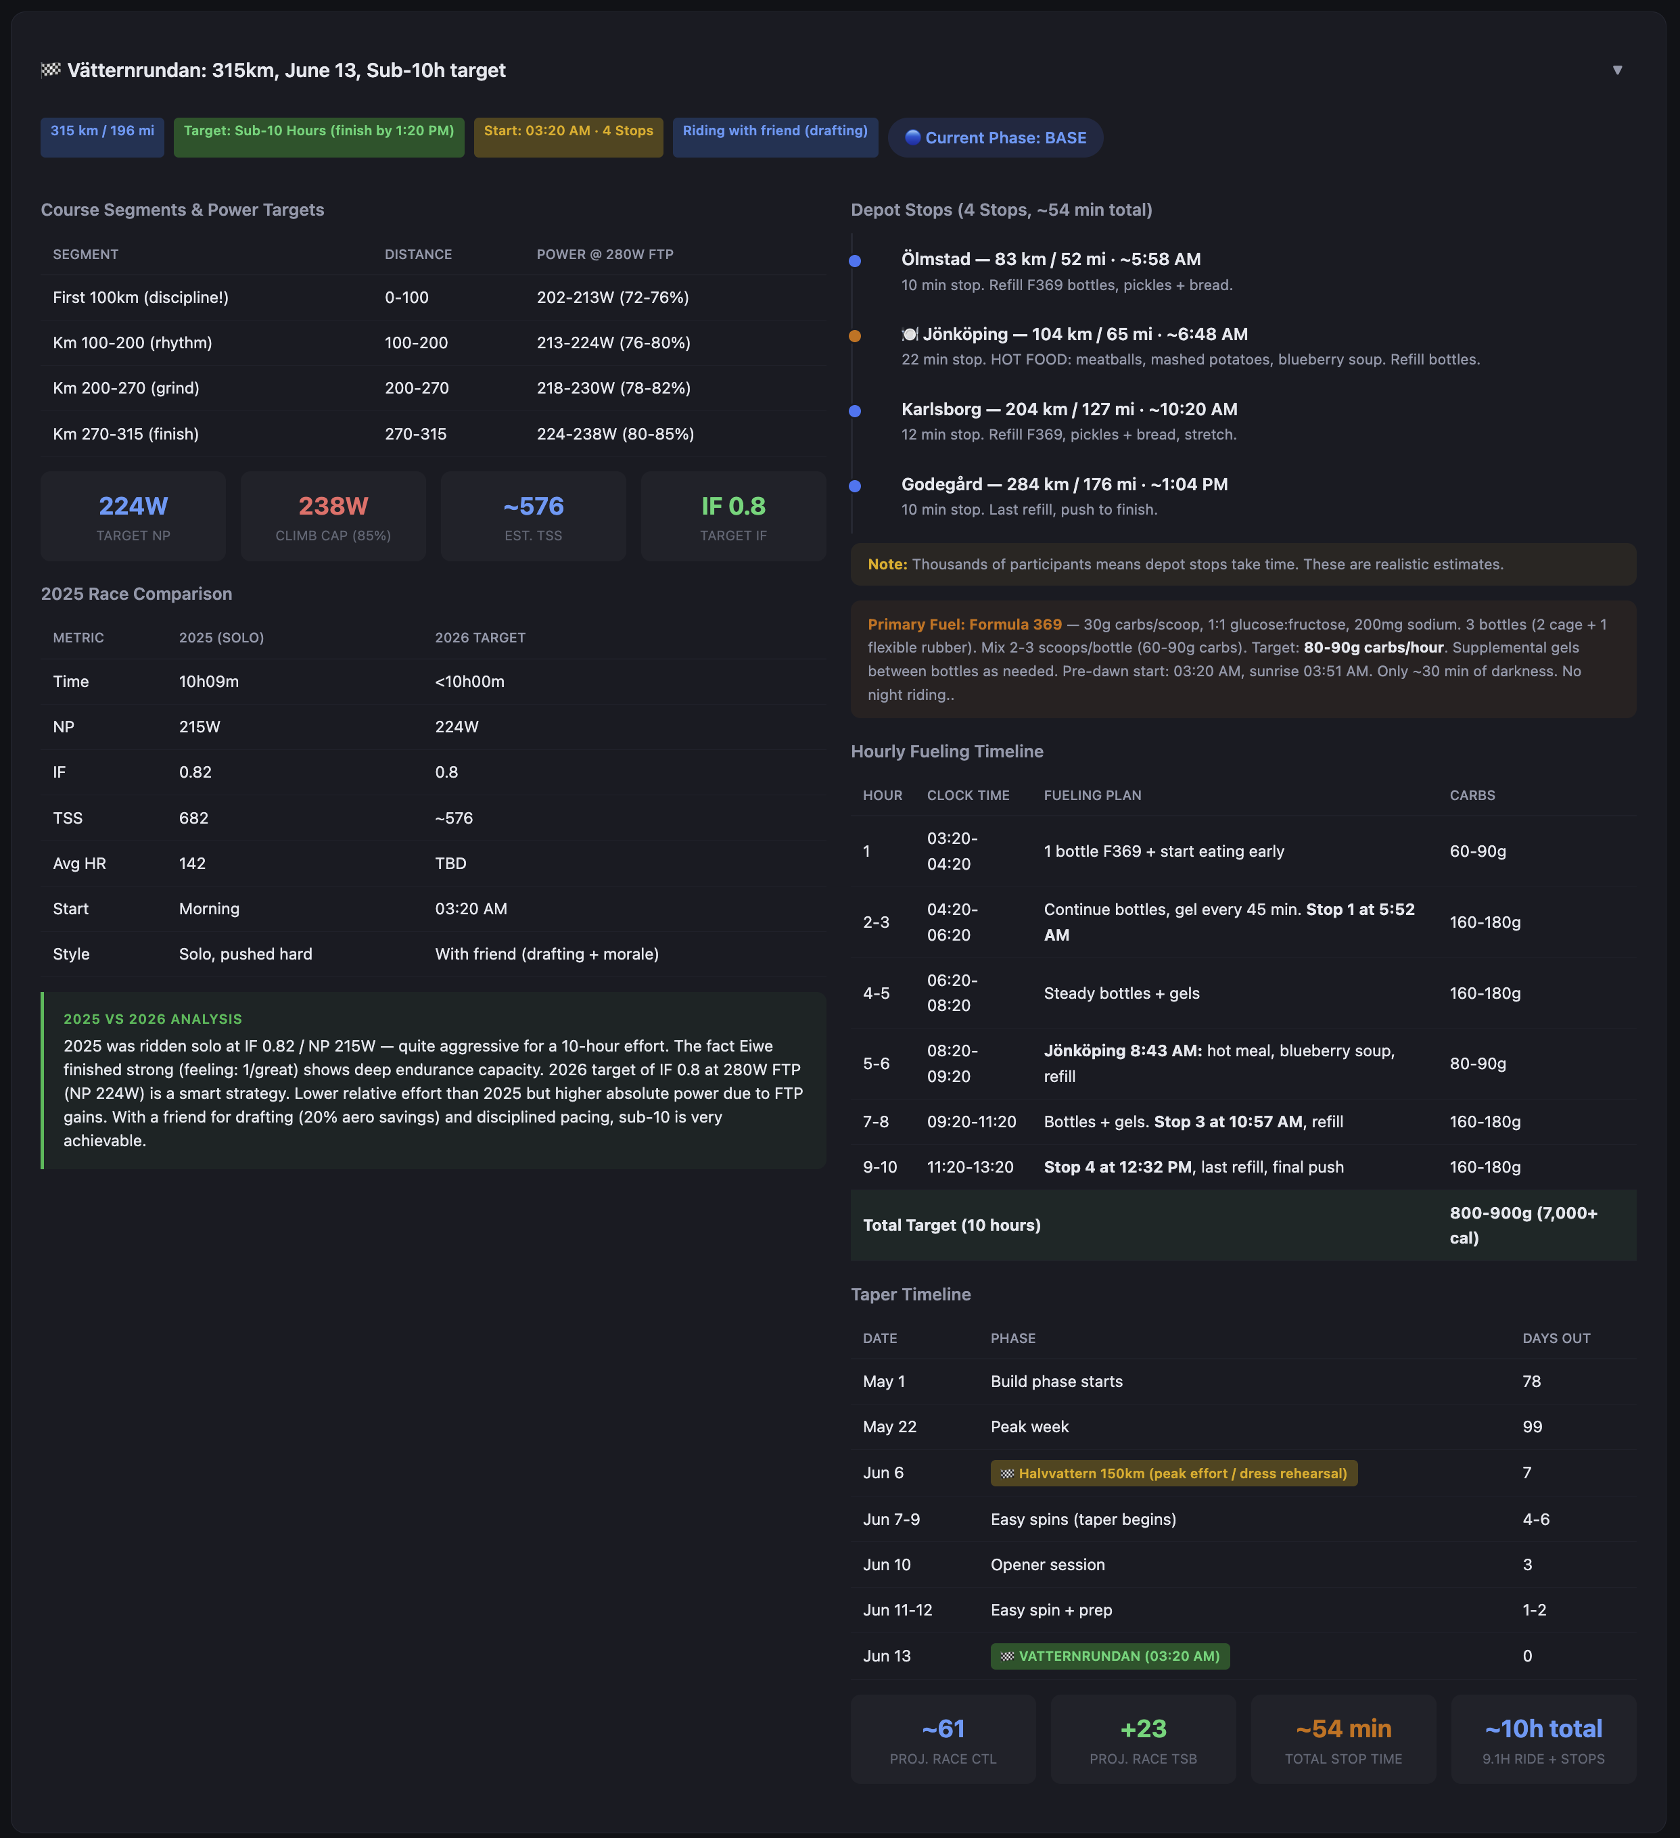Click the Sub-10 Hours target badge

[319, 137]
